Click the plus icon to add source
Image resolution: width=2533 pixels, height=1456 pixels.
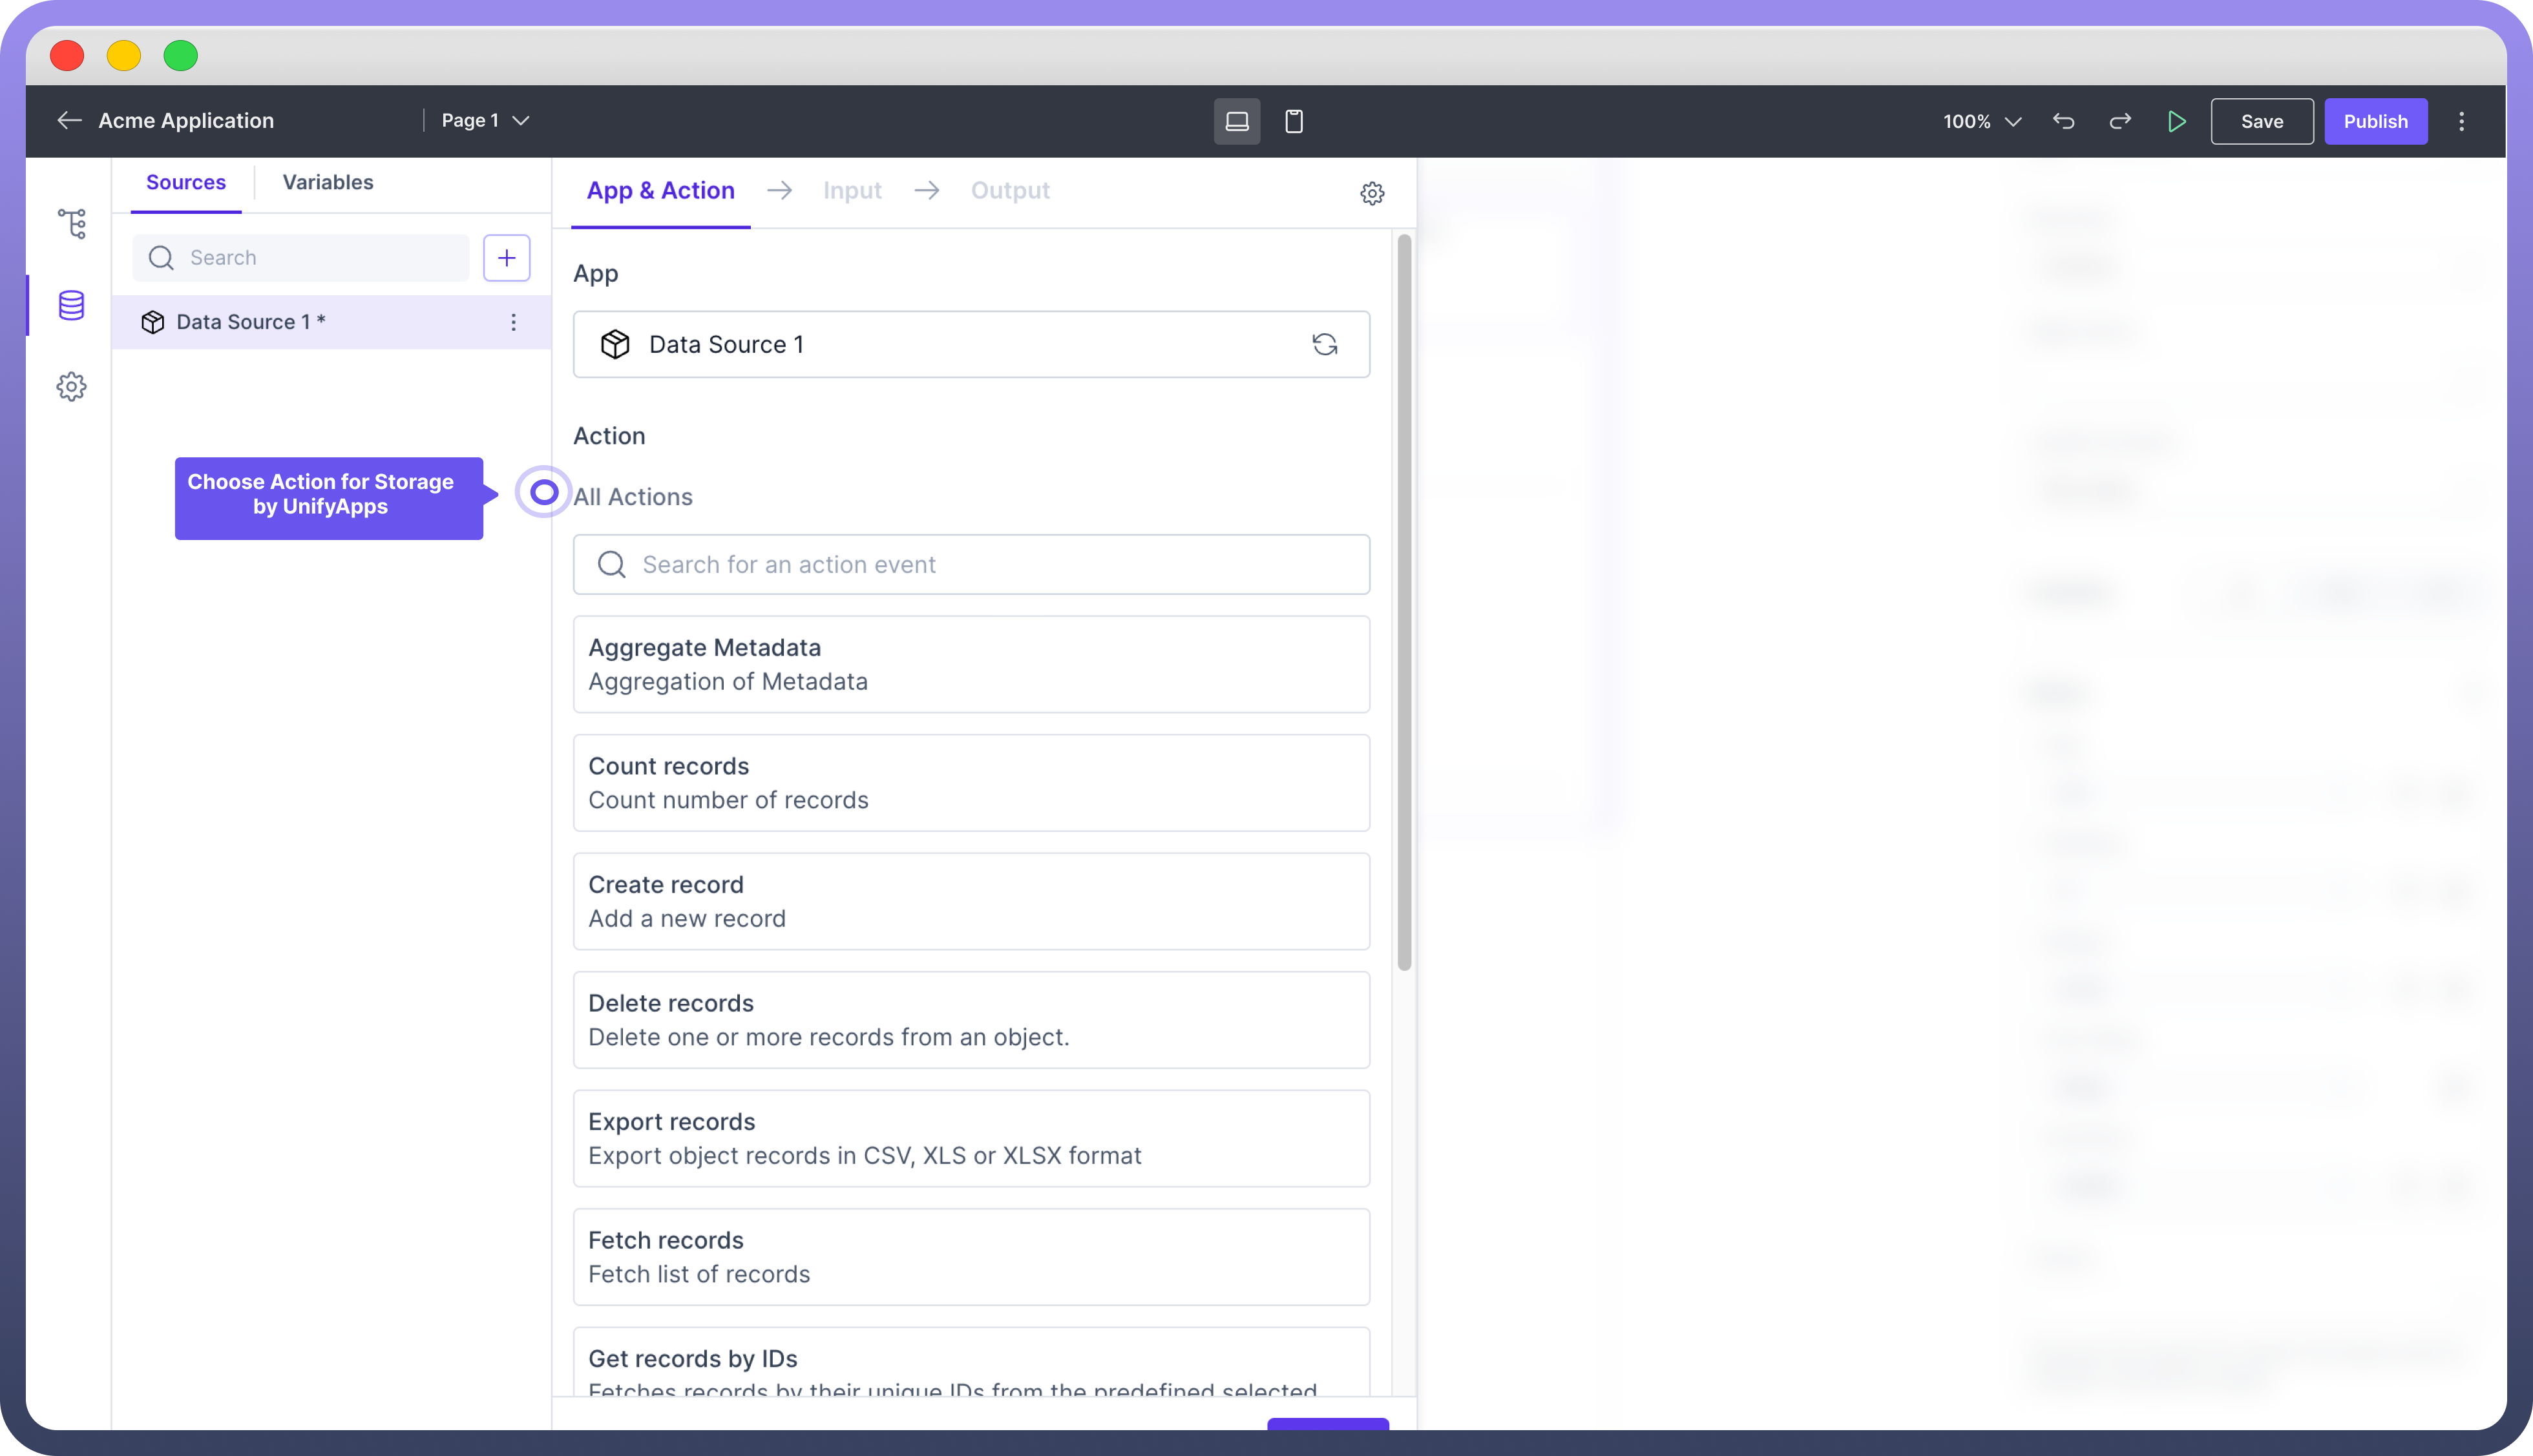click(x=506, y=258)
